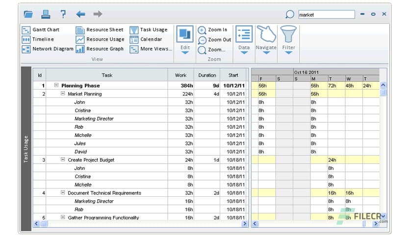This screenshot has height=237, width=410.
Task: Collapse the Market Planning task
Action: (x=63, y=93)
